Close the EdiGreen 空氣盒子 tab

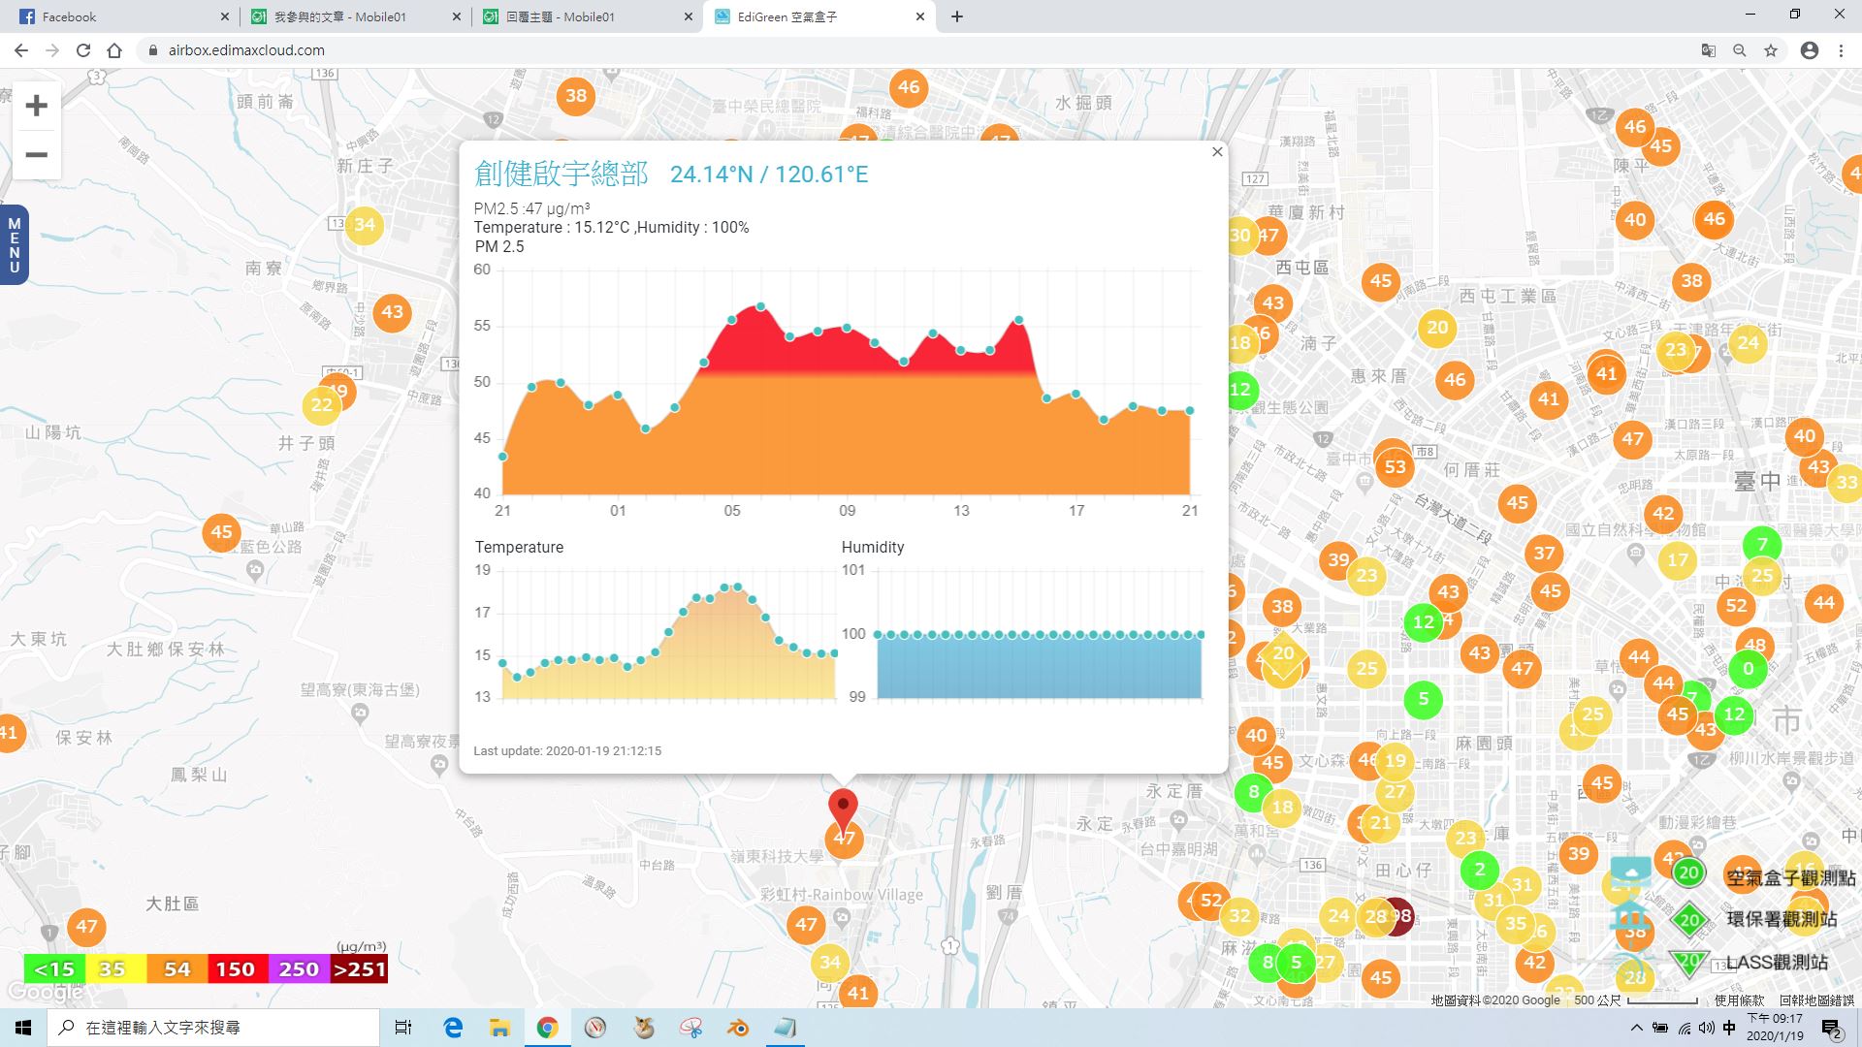(x=920, y=16)
